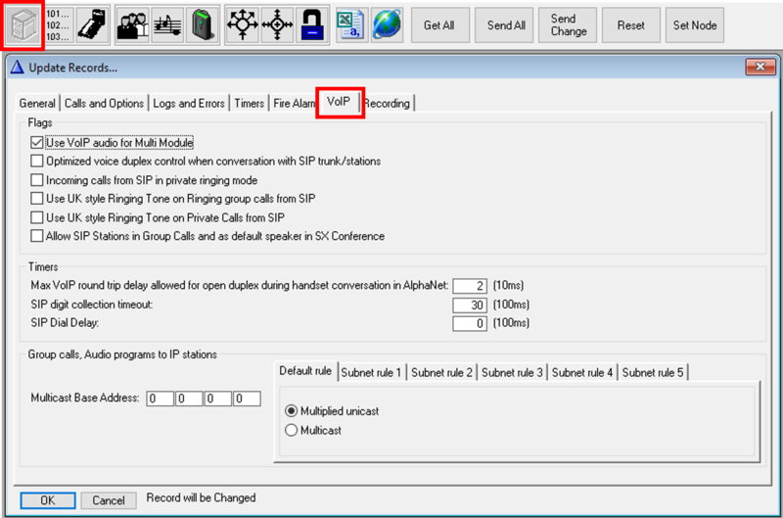Click the blue padlock icon
Screen dimensions: 783x518
[x=312, y=25]
